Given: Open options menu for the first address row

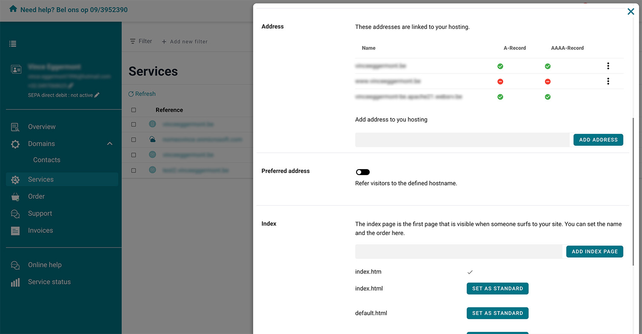Looking at the screenshot, I should point(608,66).
